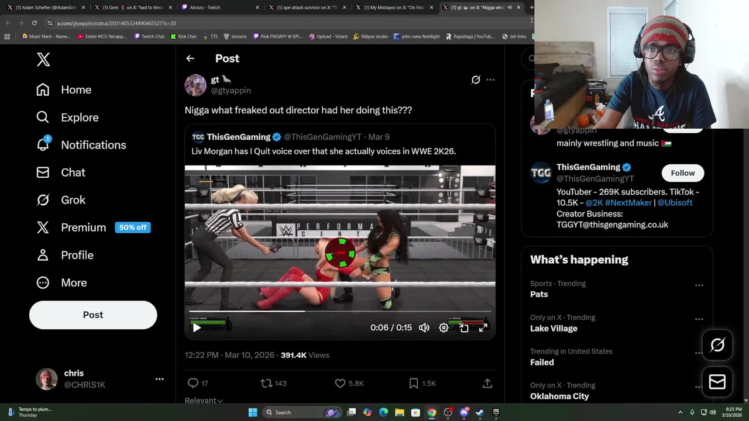Viewport: 749px width, 421px height.
Task: Enter video fullscreen mode
Action: pos(483,328)
